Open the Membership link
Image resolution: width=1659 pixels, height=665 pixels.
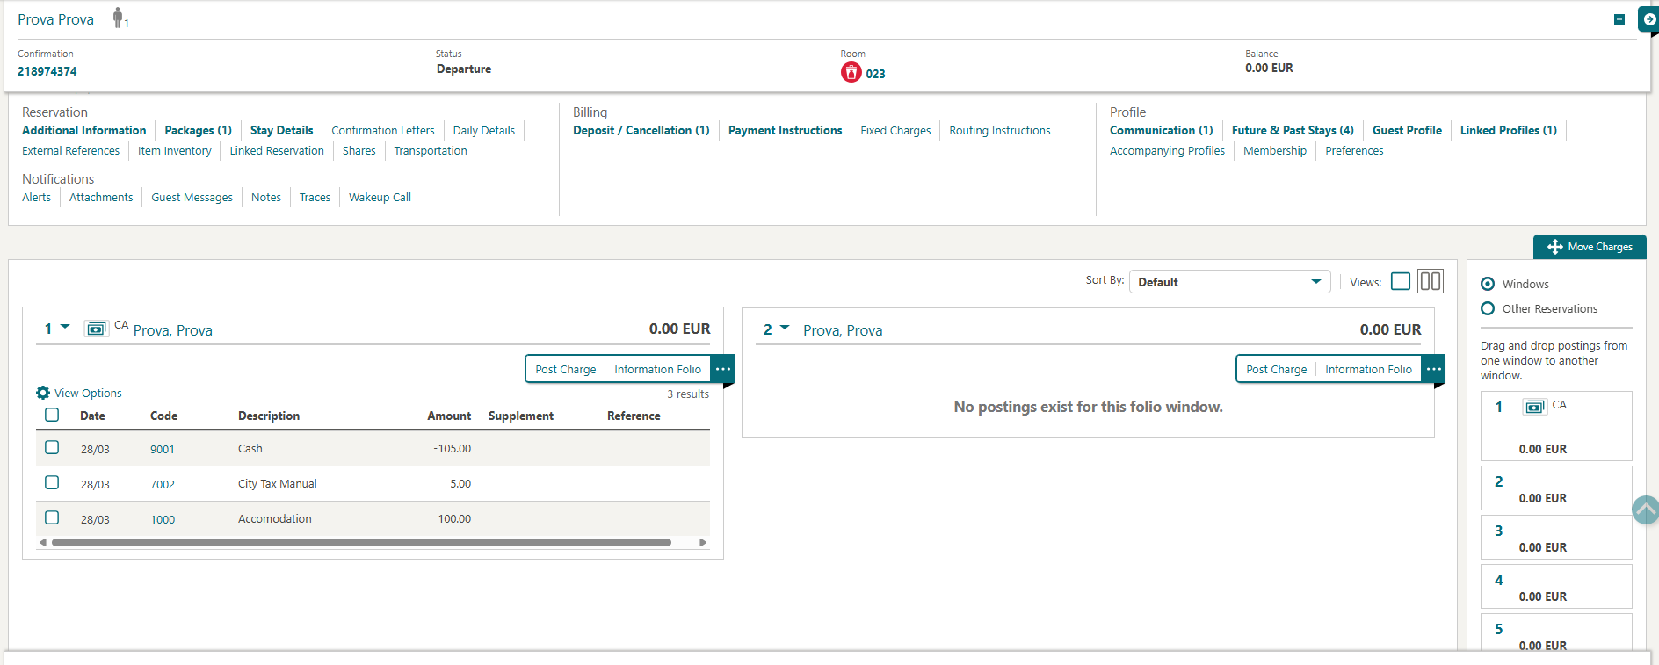(1275, 150)
